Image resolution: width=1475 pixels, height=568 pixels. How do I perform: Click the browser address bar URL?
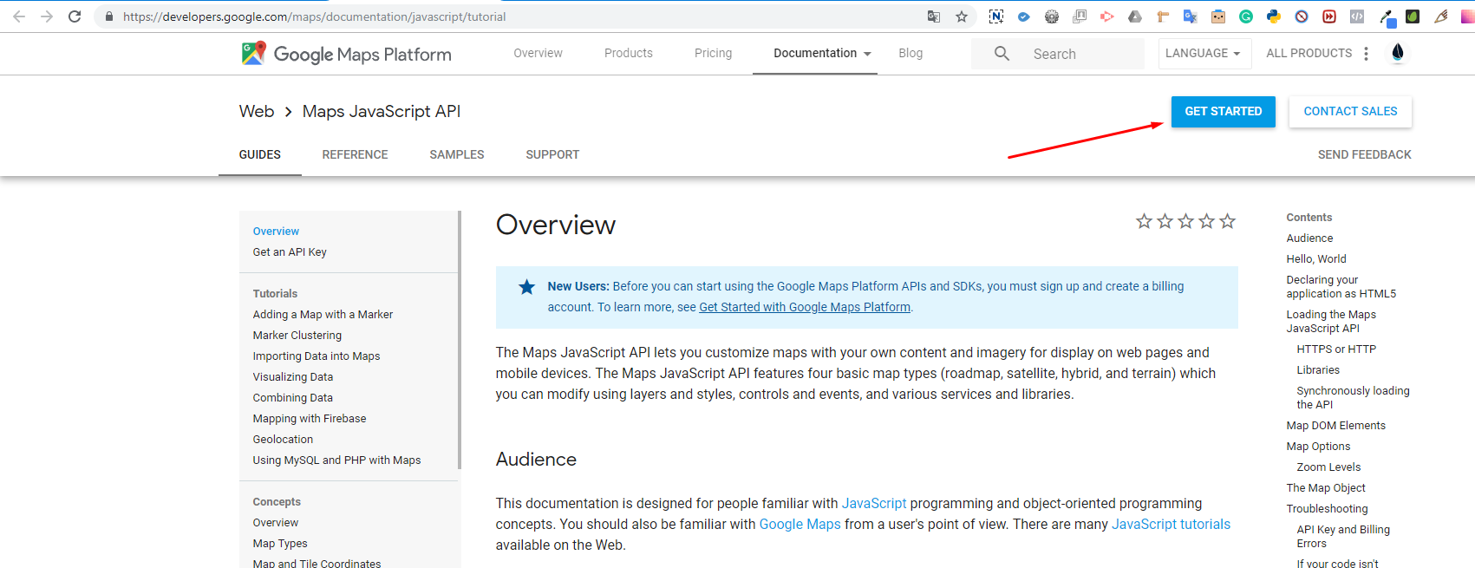click(x=314, y=16)
